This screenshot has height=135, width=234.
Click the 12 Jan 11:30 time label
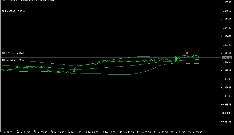[179, 132]
